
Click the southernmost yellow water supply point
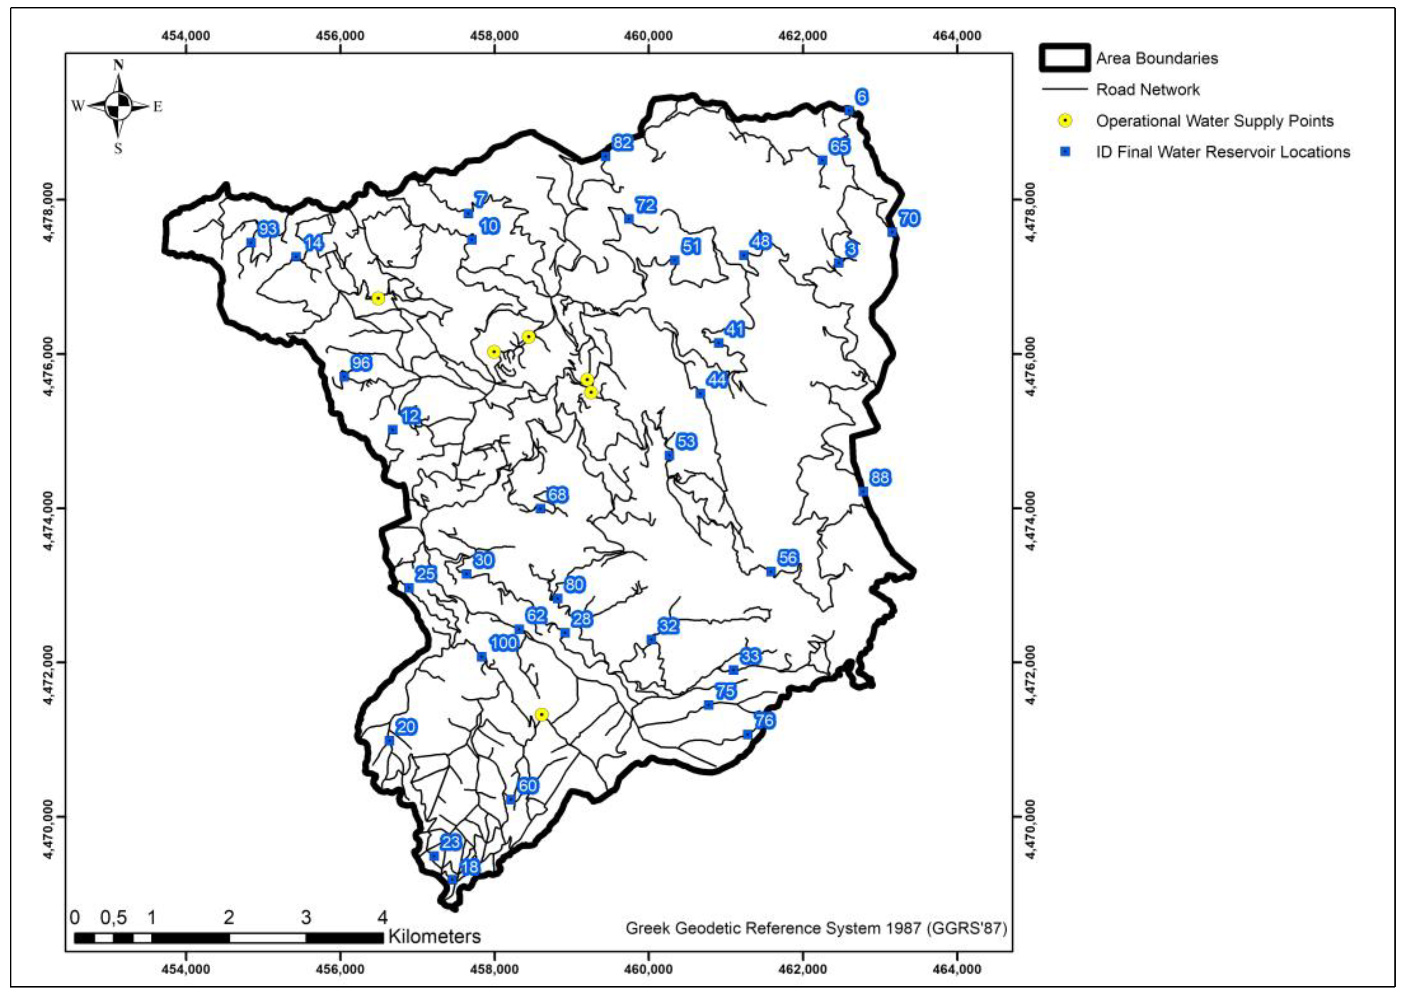click(x=541, y=715)
